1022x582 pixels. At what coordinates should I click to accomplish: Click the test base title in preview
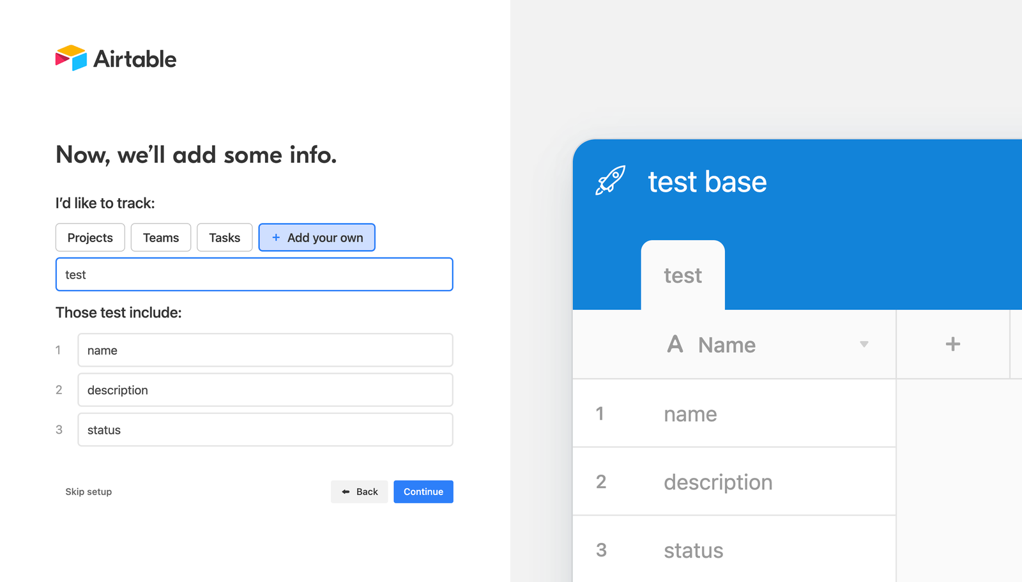coord(707,182)
